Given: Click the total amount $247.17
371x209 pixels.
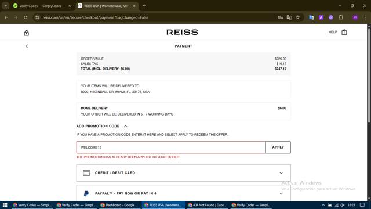Looking at the screenshot, I should coord(281,69).
